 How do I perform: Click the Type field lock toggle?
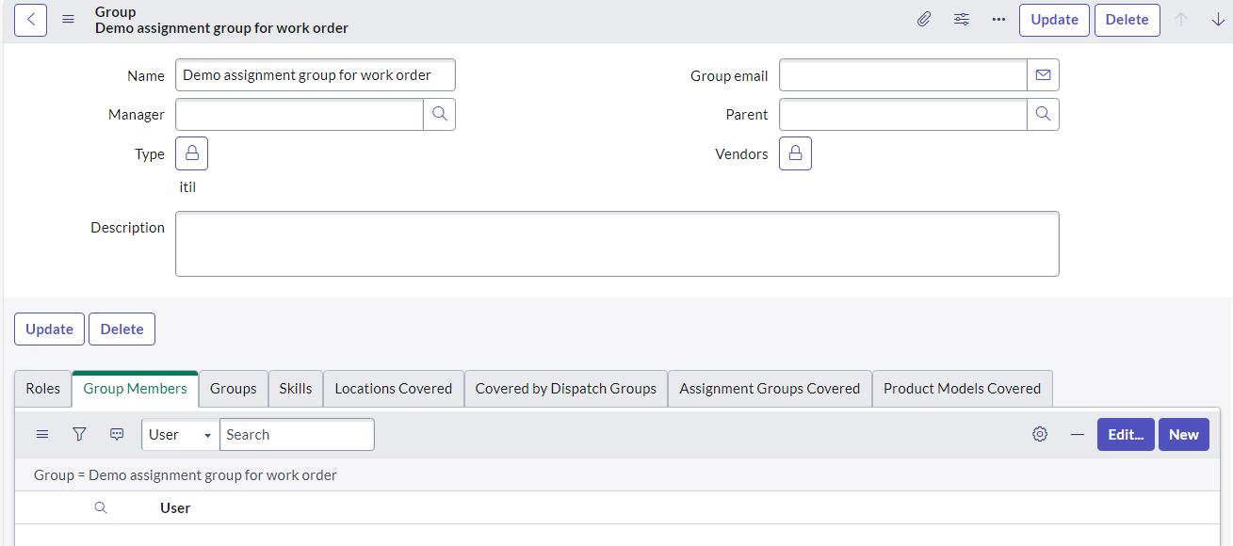pyautogui.click(x=191, y=153)
